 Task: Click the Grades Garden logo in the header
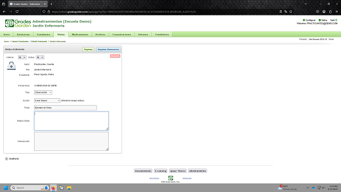pyautogui.click(x=18, y=23)
